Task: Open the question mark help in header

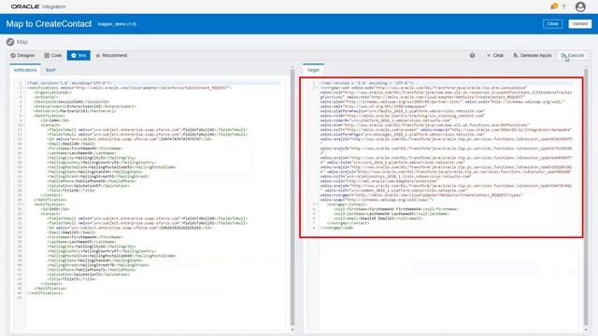Action: [563, 7]
